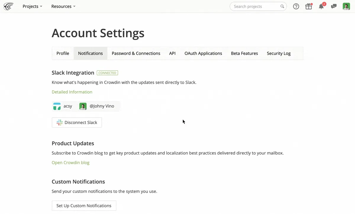Viewport: 355px width, 214px height.
Task: Open the notifications bell icon
Action: [321, 7]
